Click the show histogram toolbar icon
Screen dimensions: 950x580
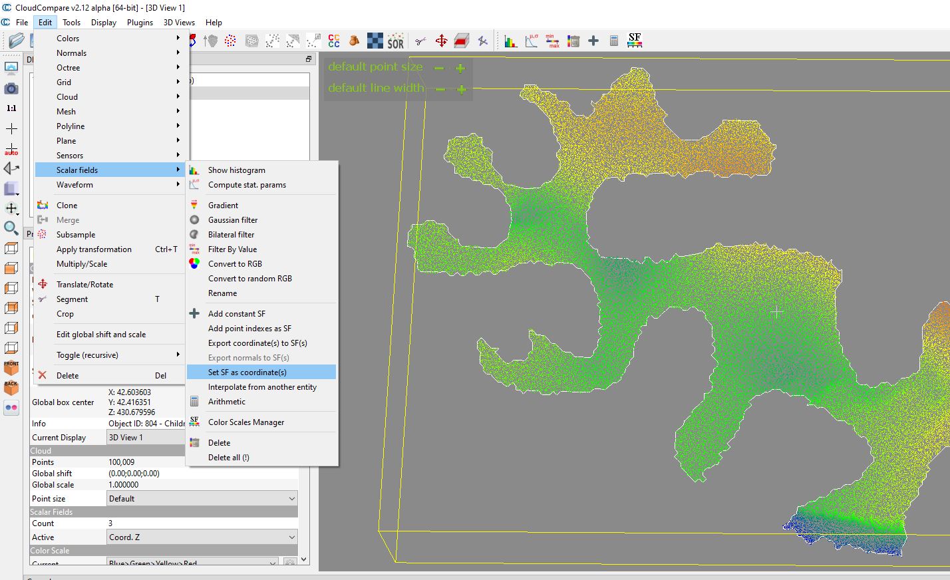[510, 41]
